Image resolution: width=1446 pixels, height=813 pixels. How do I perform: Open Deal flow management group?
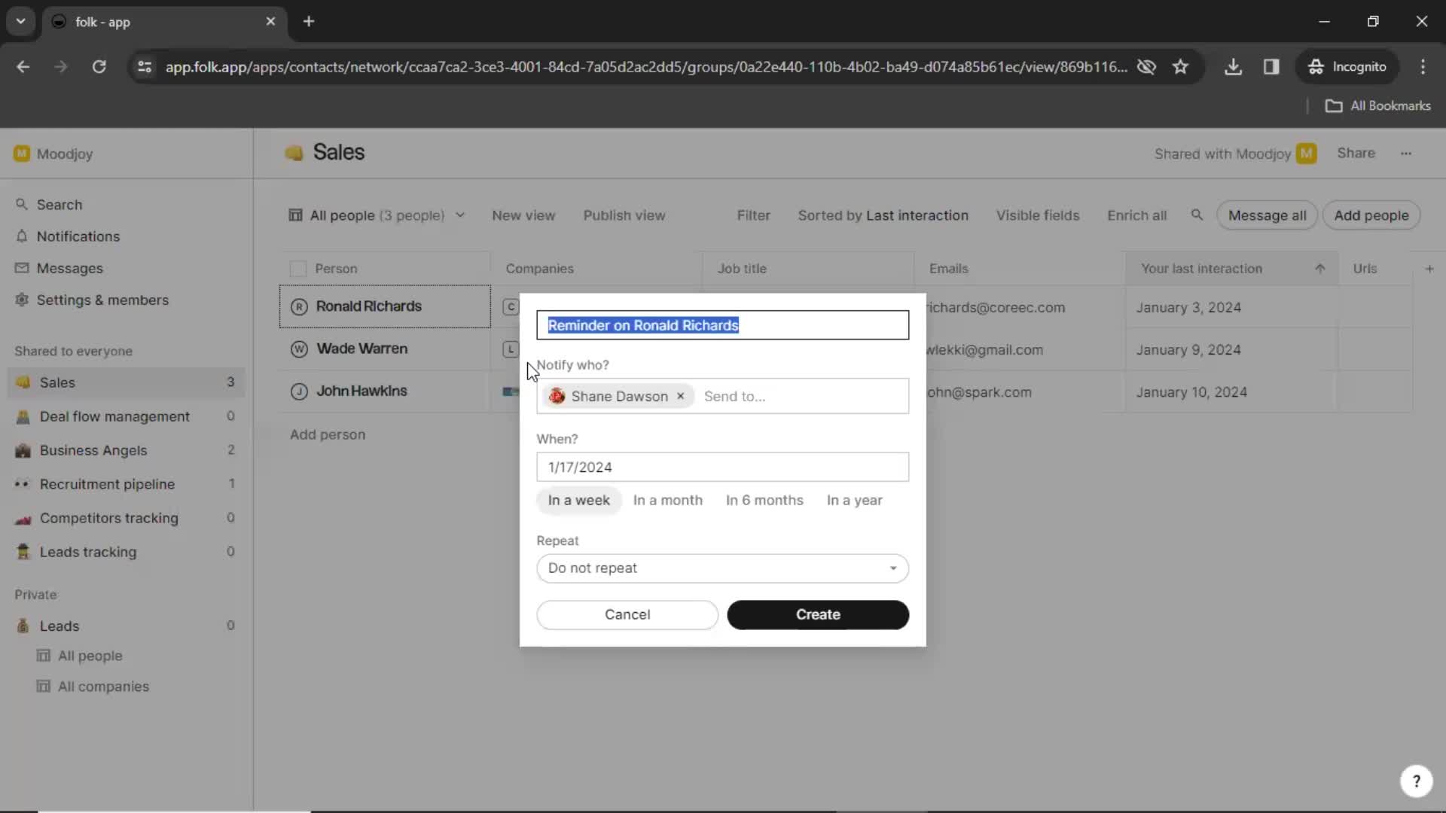(x=114, y=416)
